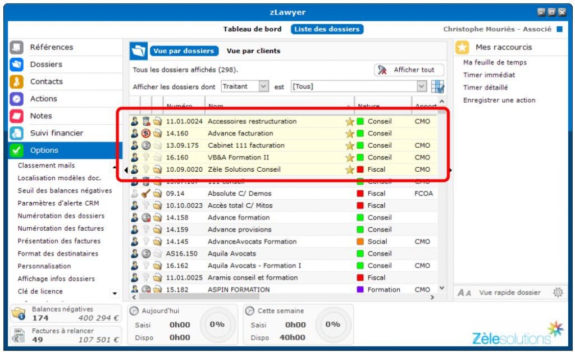Switch to Tableau de bord tab
This screenshot has height=352, width=575.
252,29
